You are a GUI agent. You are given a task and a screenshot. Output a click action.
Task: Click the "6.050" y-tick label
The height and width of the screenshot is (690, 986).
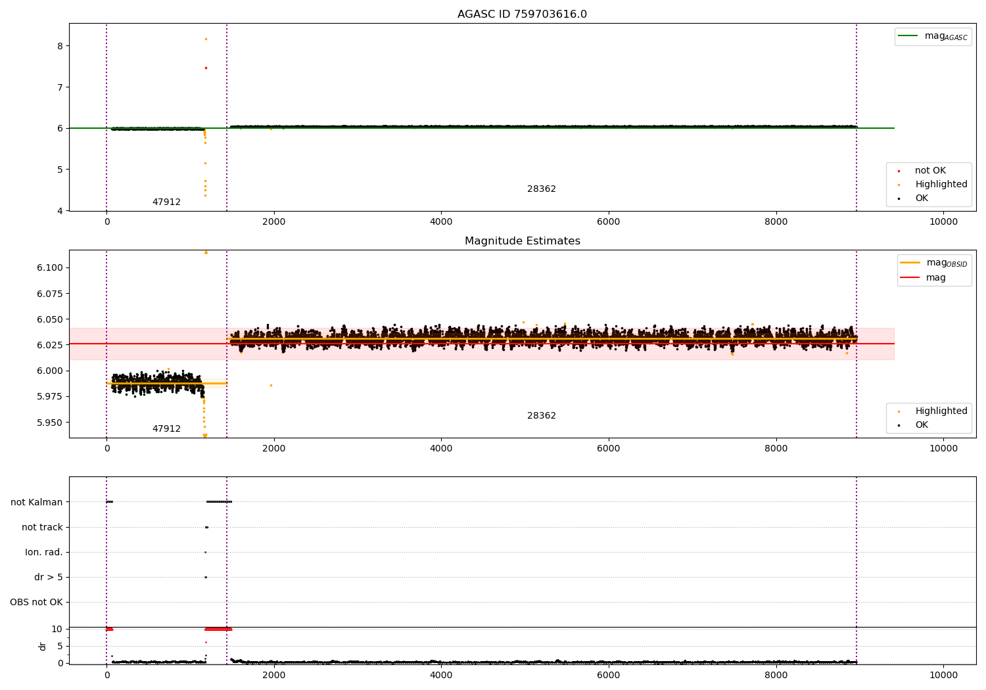point(50,319)
